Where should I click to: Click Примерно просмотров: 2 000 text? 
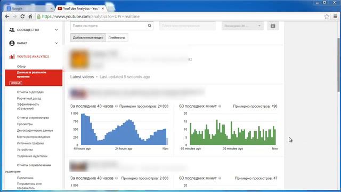click(x=144, y=178)
